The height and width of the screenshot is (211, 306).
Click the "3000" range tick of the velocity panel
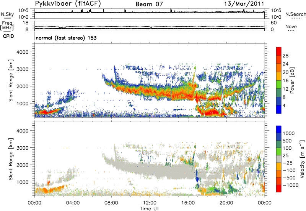click(23, 148)
